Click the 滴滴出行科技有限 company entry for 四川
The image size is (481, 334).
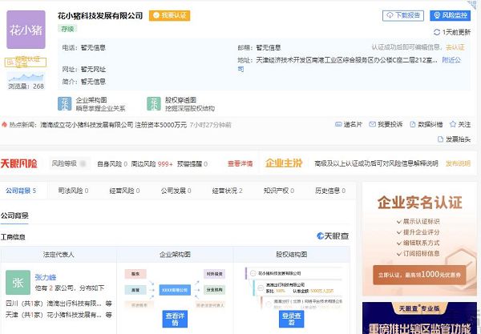[74, 304]
